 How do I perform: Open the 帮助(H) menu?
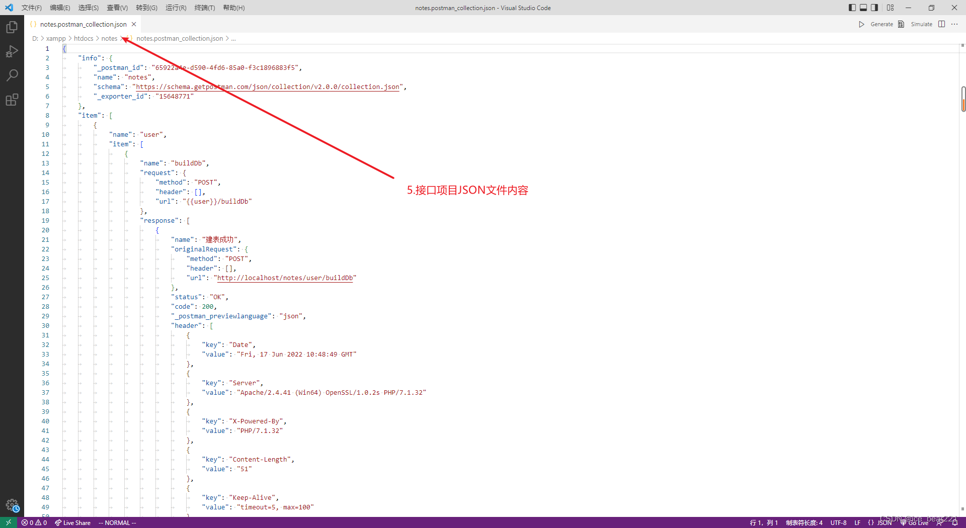pyautogui.click(x=234, y=8)
